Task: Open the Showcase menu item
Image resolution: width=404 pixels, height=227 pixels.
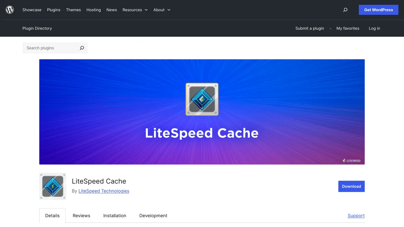Action: click(x=32, y=10)
